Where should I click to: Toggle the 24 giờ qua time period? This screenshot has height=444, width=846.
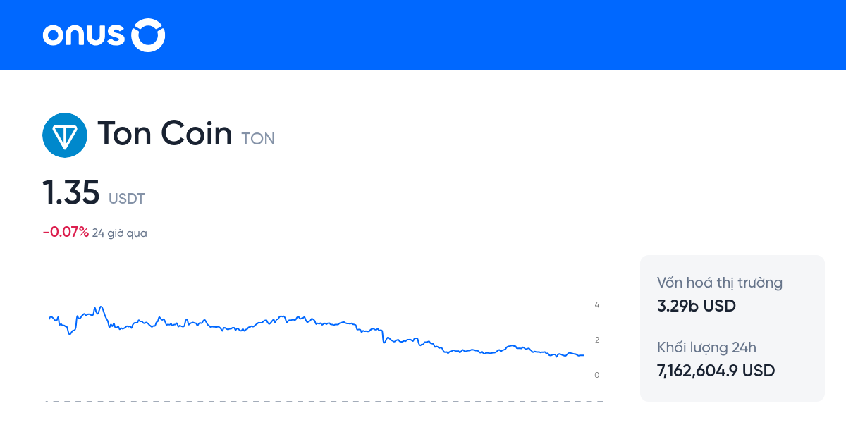click(119, 232)
